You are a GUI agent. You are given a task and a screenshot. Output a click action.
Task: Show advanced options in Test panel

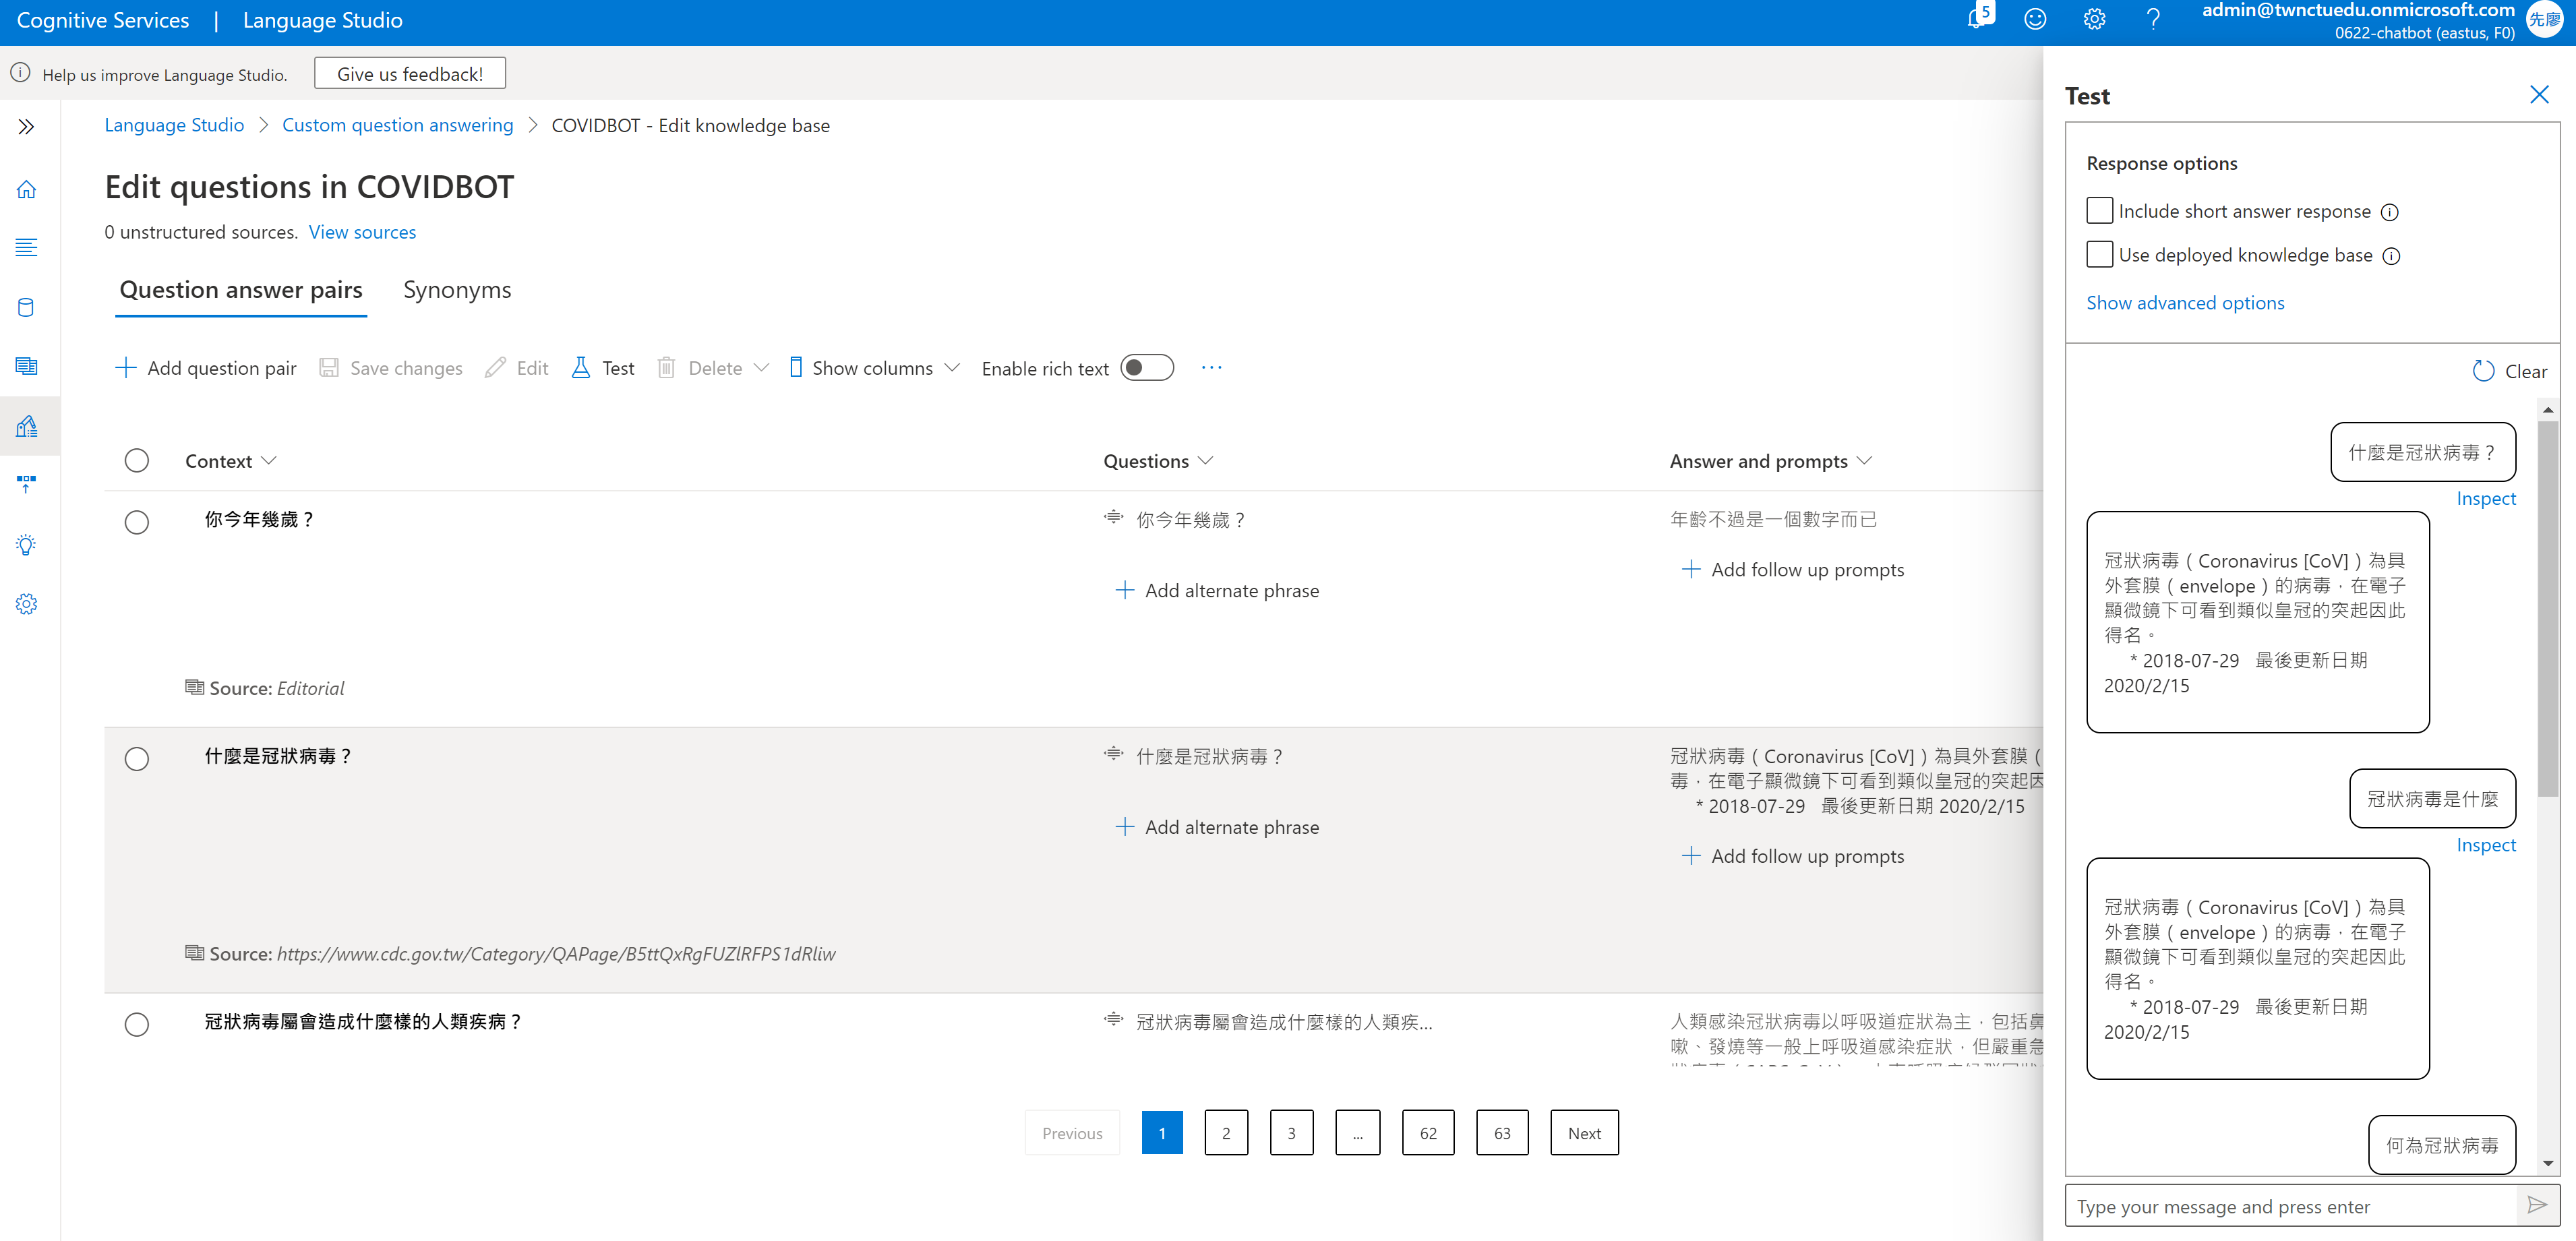click(x=2185, y=303)
